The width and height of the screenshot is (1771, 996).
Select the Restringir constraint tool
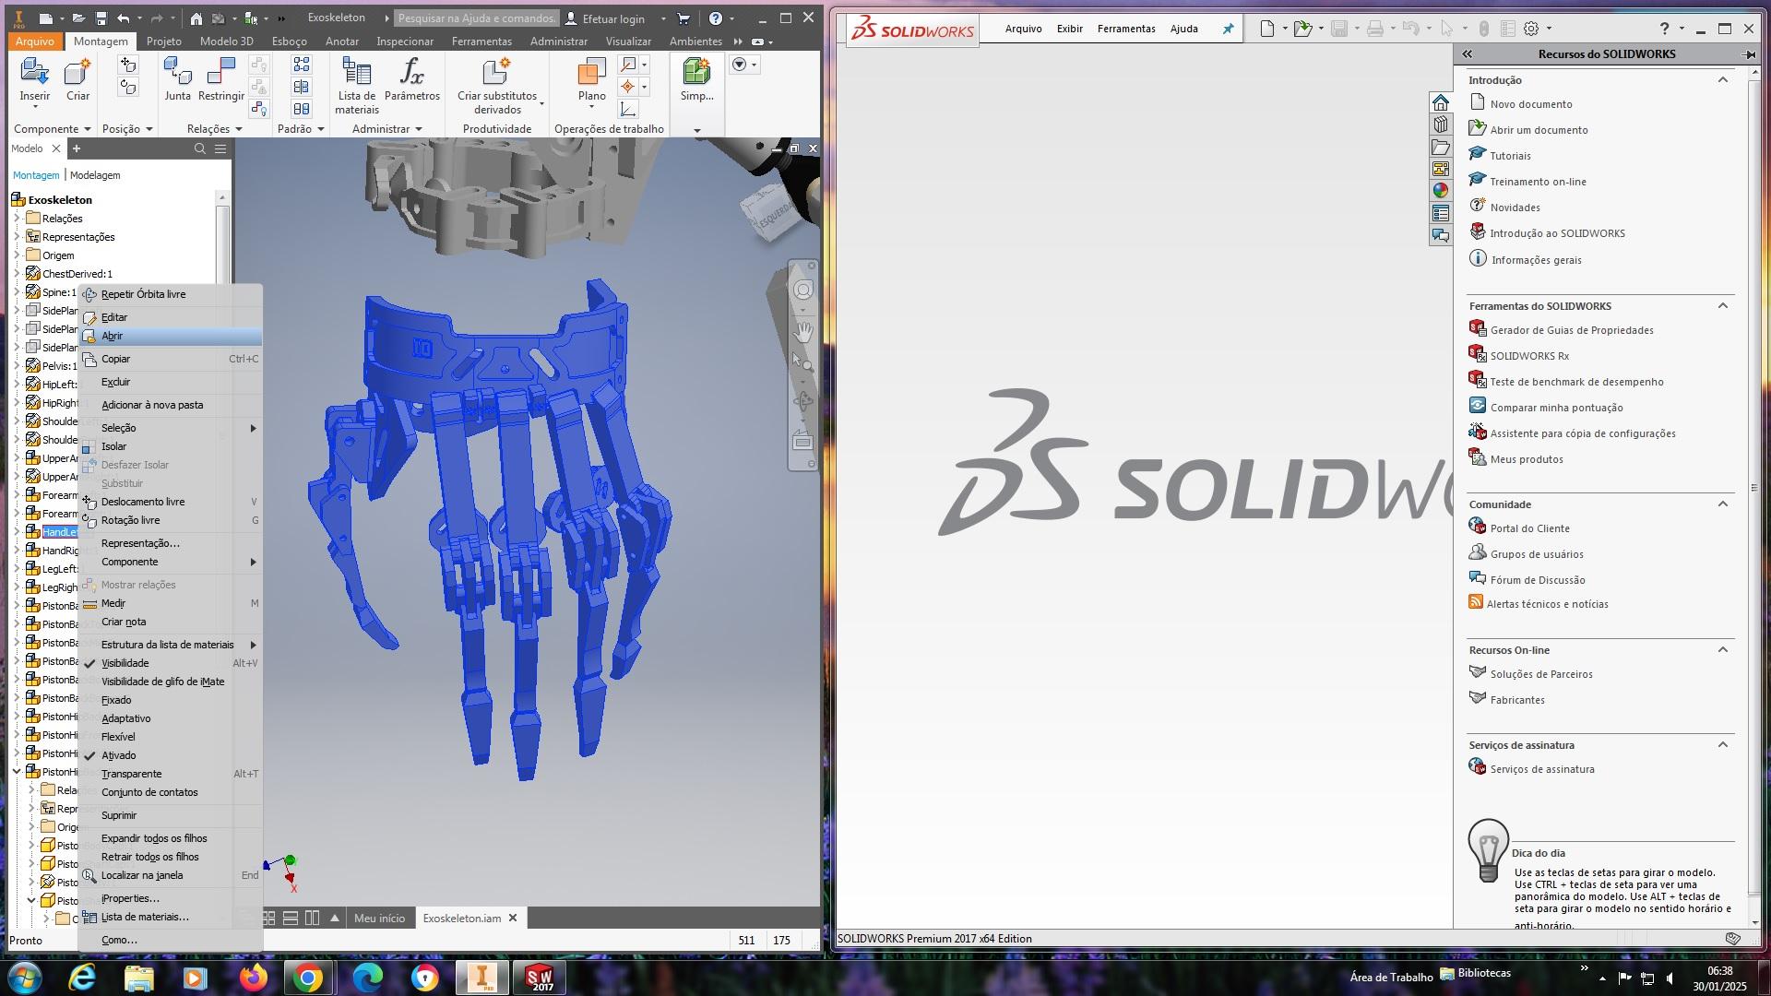point(221,74)
